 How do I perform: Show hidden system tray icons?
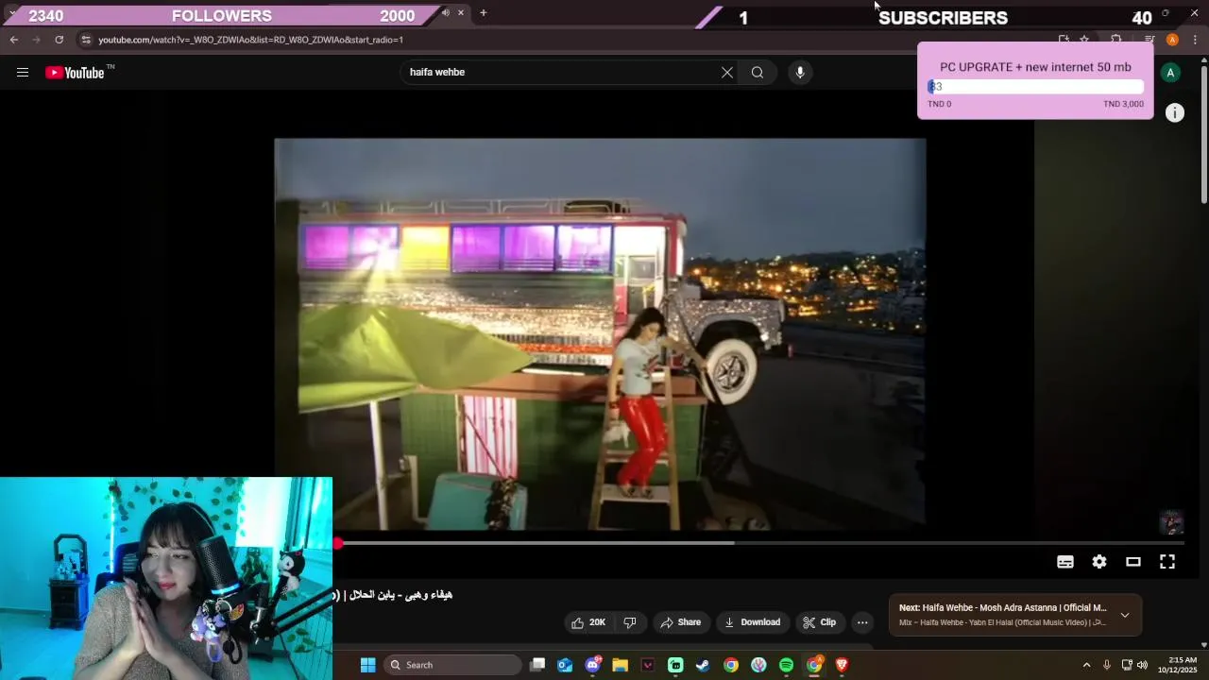pyautogui.click(x=1086, y=665)
